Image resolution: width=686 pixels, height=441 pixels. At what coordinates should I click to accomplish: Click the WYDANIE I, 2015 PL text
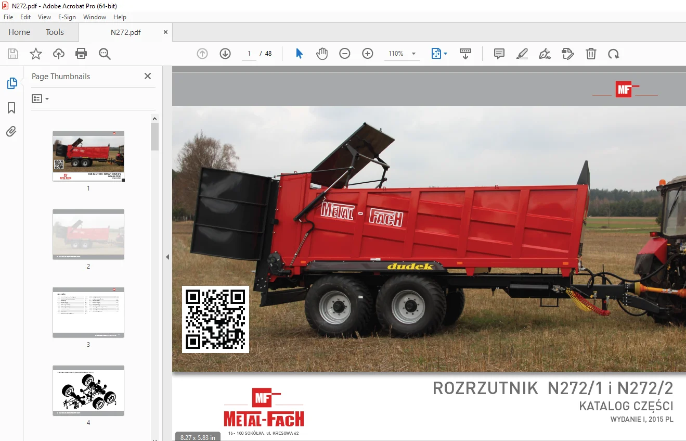tap(642, 420)
